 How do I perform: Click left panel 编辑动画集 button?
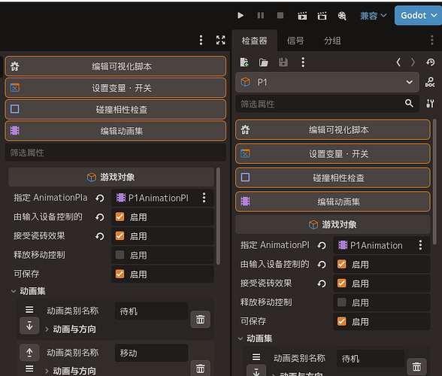click(116, 131)
